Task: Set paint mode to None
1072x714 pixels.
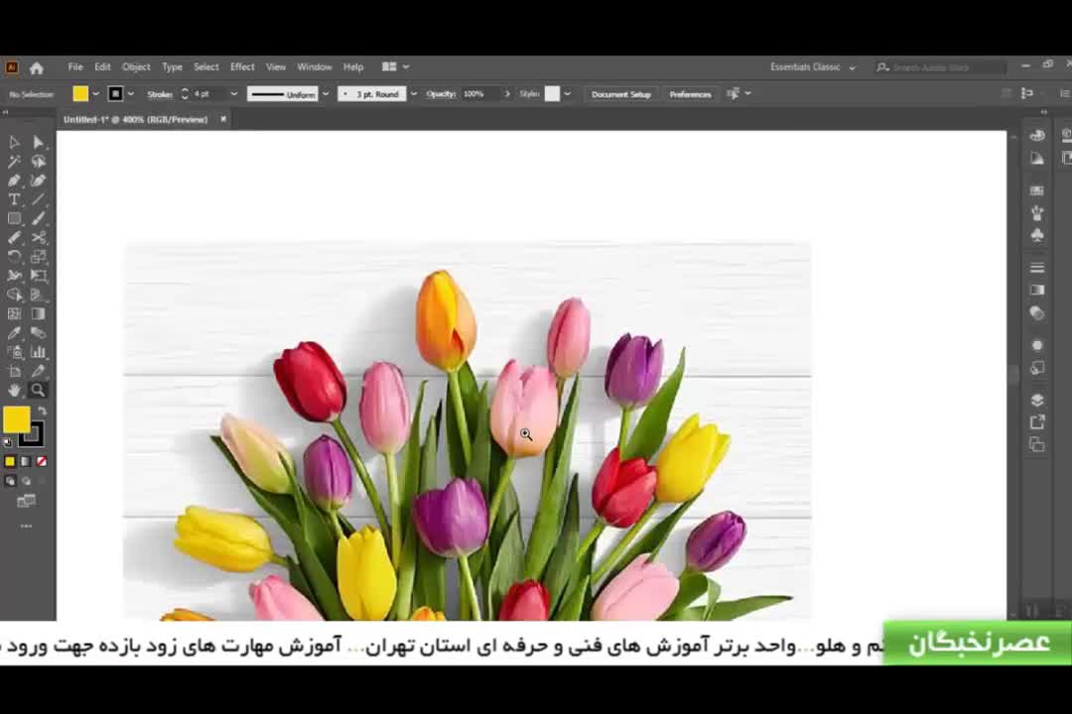Action: click(x=42, y=461)
